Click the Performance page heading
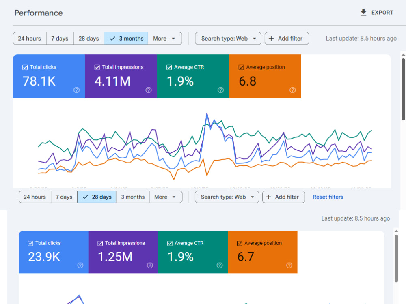The height and width of the screenshot is (304, 406). pyautogui.click(x=39, y=13)
